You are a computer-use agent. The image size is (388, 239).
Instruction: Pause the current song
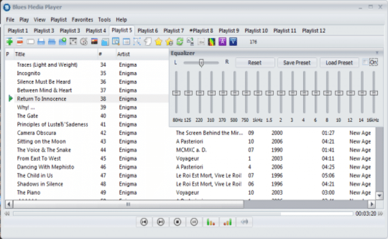coord(194,222)
